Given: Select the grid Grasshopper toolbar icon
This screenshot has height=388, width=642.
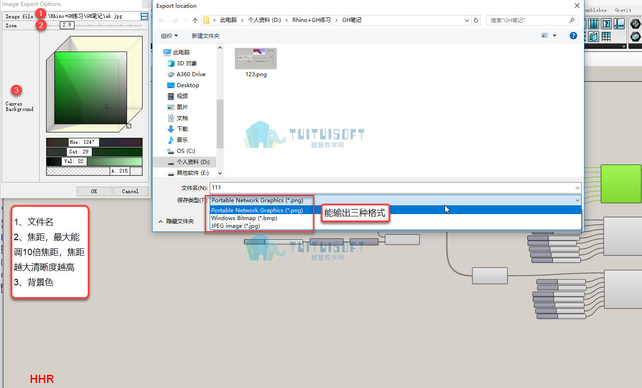Looking at the screenshot, I should tap(606, 37).
